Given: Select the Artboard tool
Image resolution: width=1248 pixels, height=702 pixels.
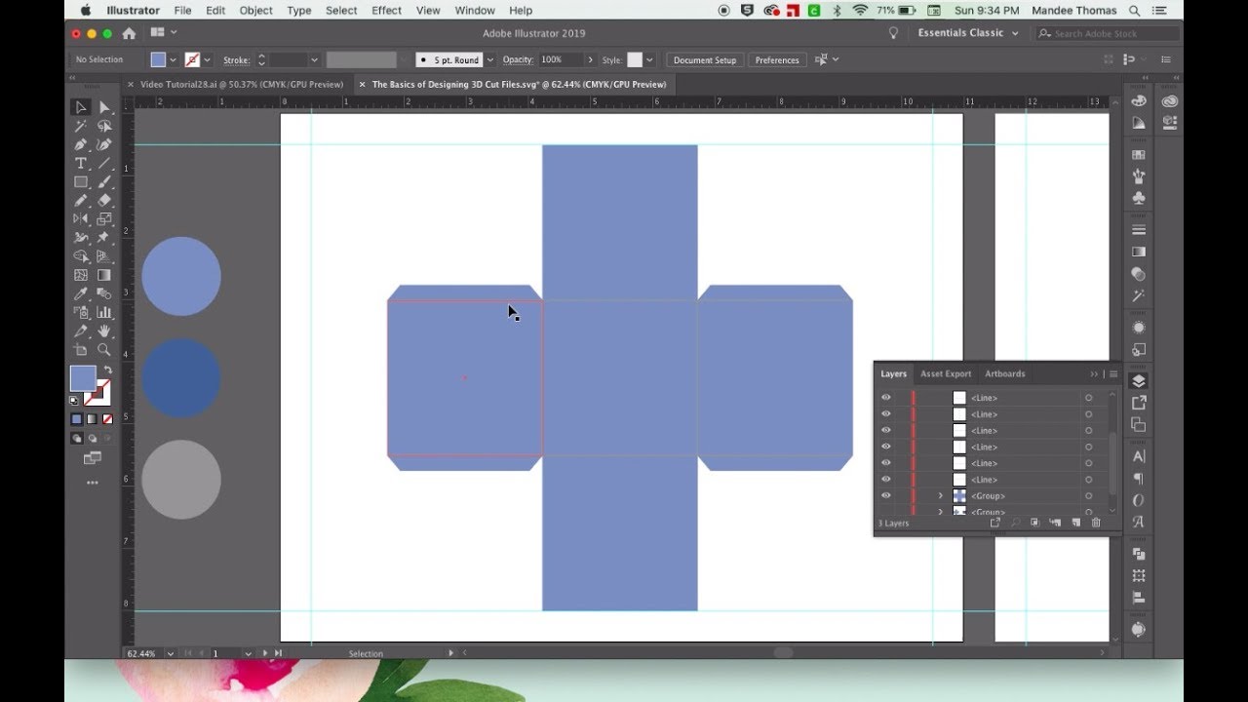Looking at the screenshot, I should 81,349.
